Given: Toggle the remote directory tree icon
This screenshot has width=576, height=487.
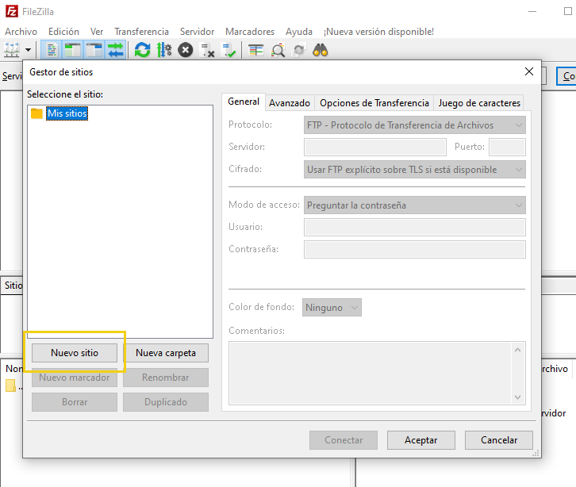Looking at the screenshot, I should (94, 50).
